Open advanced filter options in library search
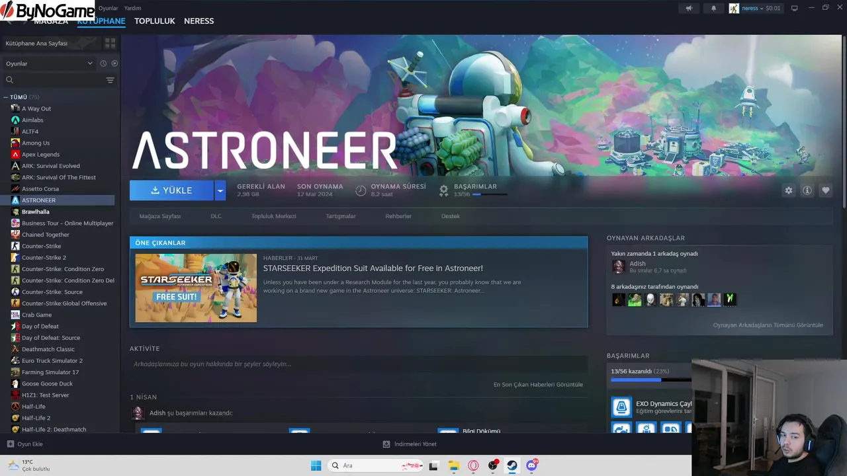 coord(110,80)
